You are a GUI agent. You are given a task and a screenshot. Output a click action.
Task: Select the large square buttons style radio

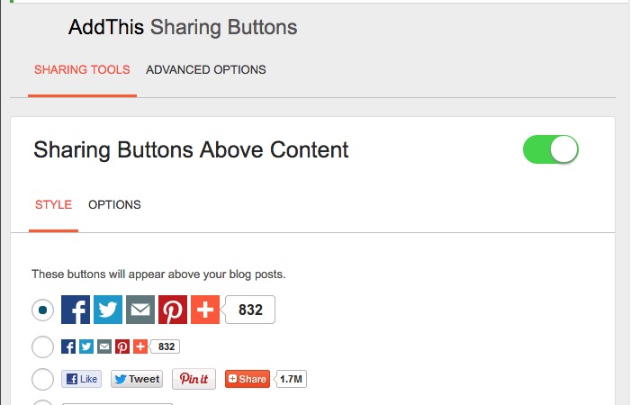coord(42,310)
